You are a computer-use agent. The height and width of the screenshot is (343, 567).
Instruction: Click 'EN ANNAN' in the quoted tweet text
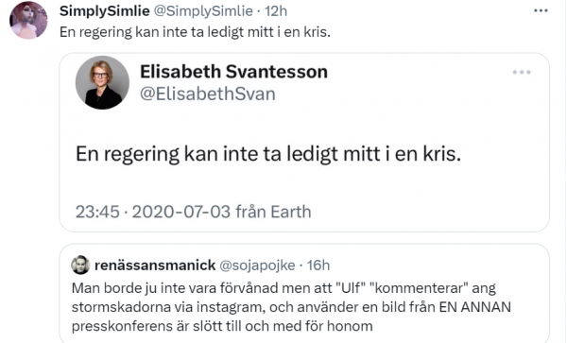[474, 307]
